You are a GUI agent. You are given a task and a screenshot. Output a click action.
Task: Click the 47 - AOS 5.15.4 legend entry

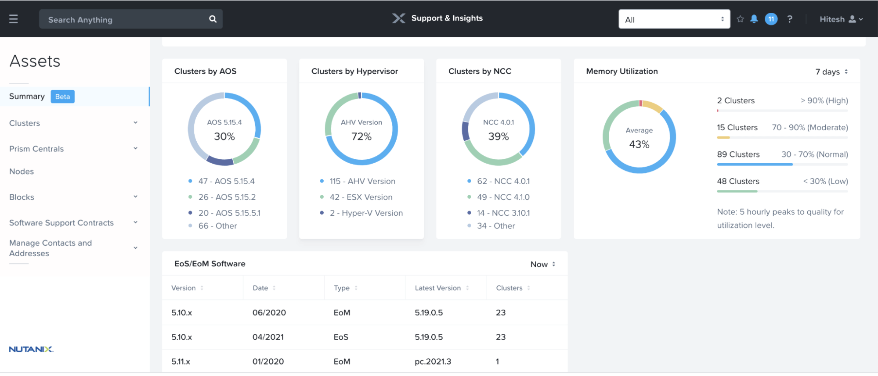[226, 181]
